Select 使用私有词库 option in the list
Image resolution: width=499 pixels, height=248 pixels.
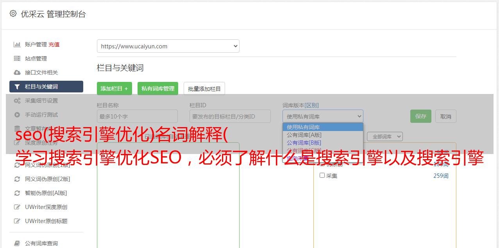pyautogui.click(x=323, y=127)
